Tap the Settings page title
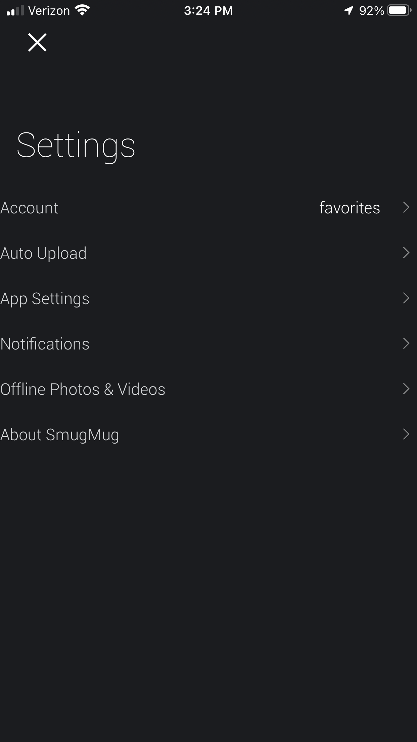Viewport: 417px width, 742px height. [x=76, y=146]
